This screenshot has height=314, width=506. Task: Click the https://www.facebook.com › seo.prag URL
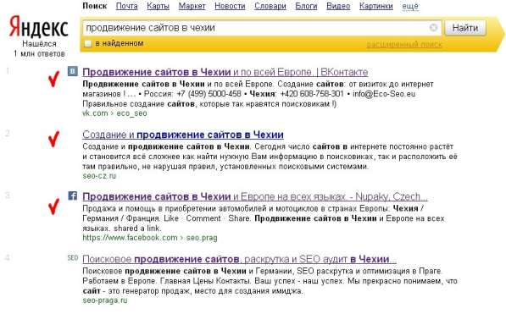(x=150, y=238)
